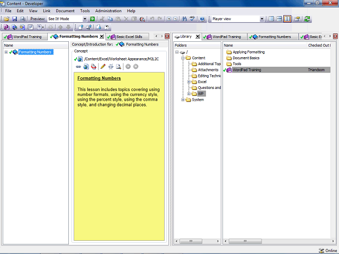Click the Delete X toolbar icon
The height and width of the screenshot is (254, 339).
click(126, 19)
